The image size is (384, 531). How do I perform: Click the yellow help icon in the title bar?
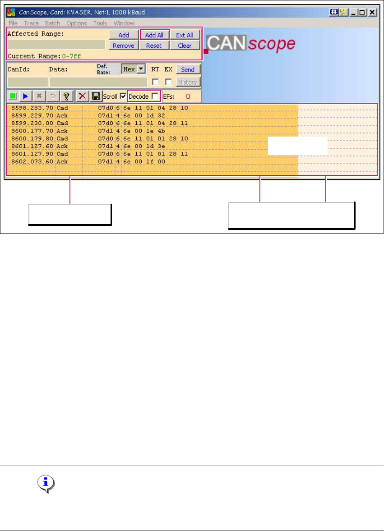(x=343, y=12)
